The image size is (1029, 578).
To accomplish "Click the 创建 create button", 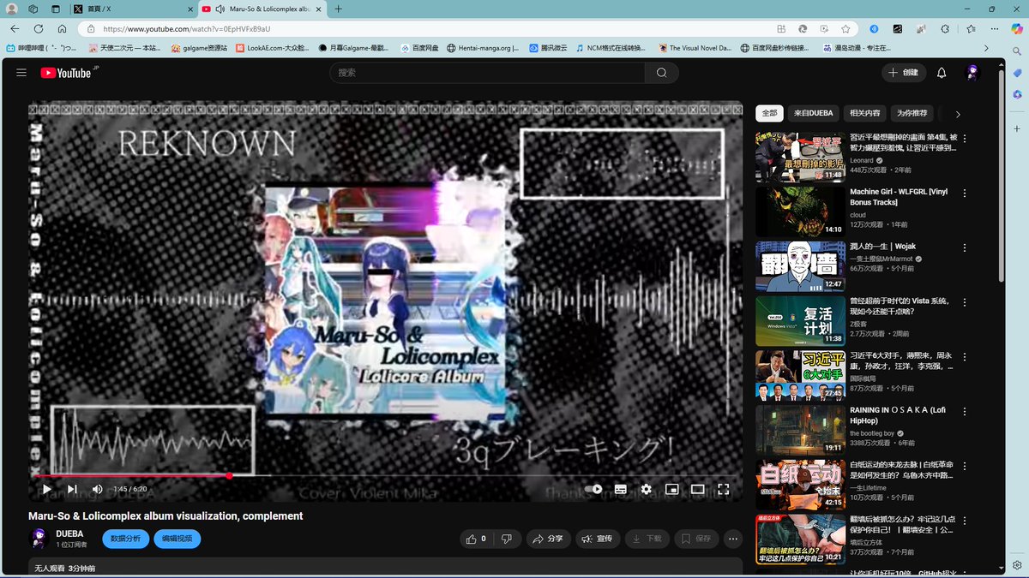I will (x=903, y=73).
